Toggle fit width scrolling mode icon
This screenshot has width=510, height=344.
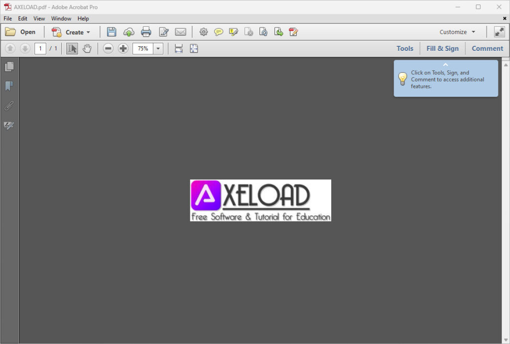pyautogui.click(x=179, y=48)
